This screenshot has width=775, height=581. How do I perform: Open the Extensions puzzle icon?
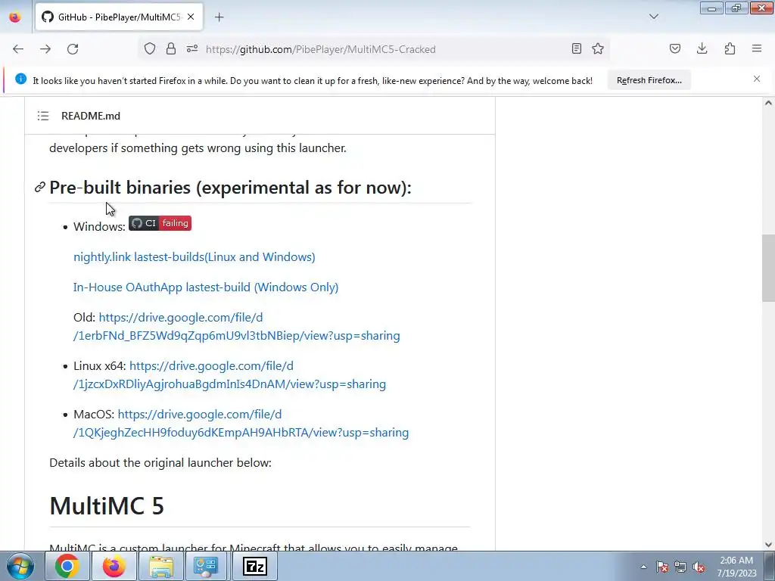tap(730, 48)
